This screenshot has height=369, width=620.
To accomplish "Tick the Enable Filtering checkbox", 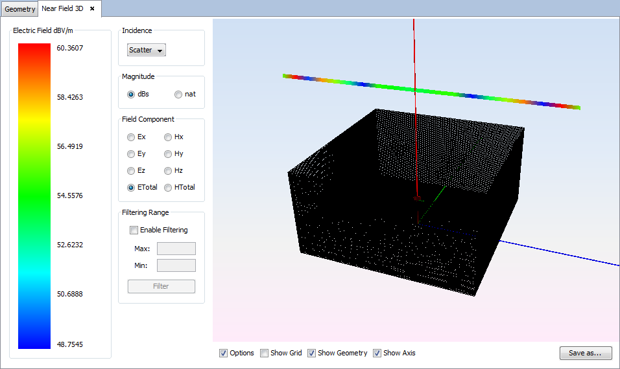I will pos(134,230).
